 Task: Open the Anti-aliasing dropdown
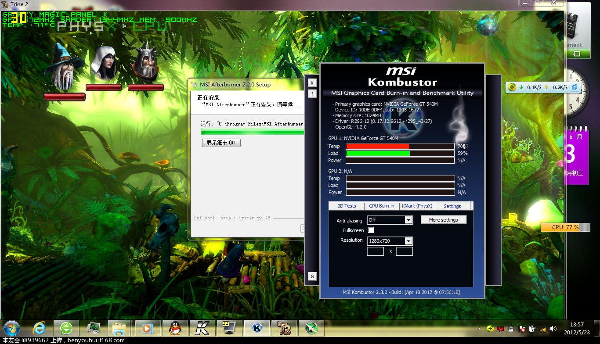390,220
